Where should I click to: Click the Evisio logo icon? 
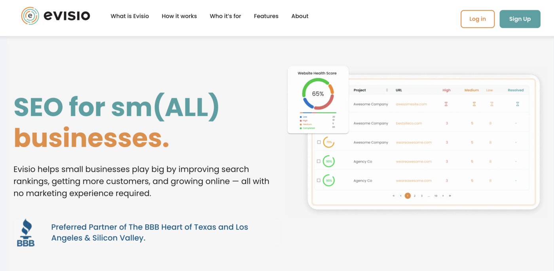[30, 16]
